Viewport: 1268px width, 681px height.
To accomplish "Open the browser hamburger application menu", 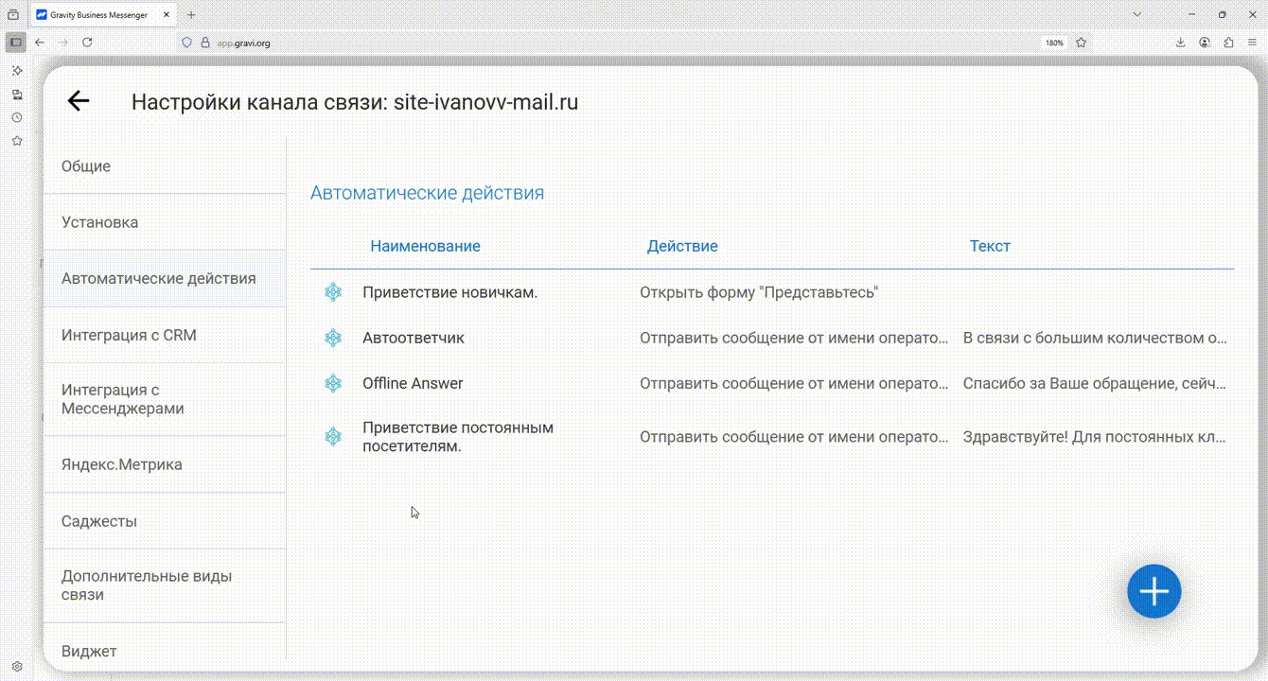I will pos(1252,43).
